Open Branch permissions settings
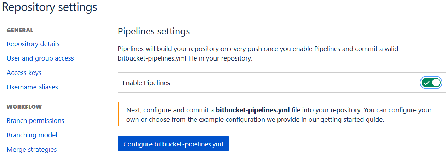447x157 pixels. tap(35, 121)
